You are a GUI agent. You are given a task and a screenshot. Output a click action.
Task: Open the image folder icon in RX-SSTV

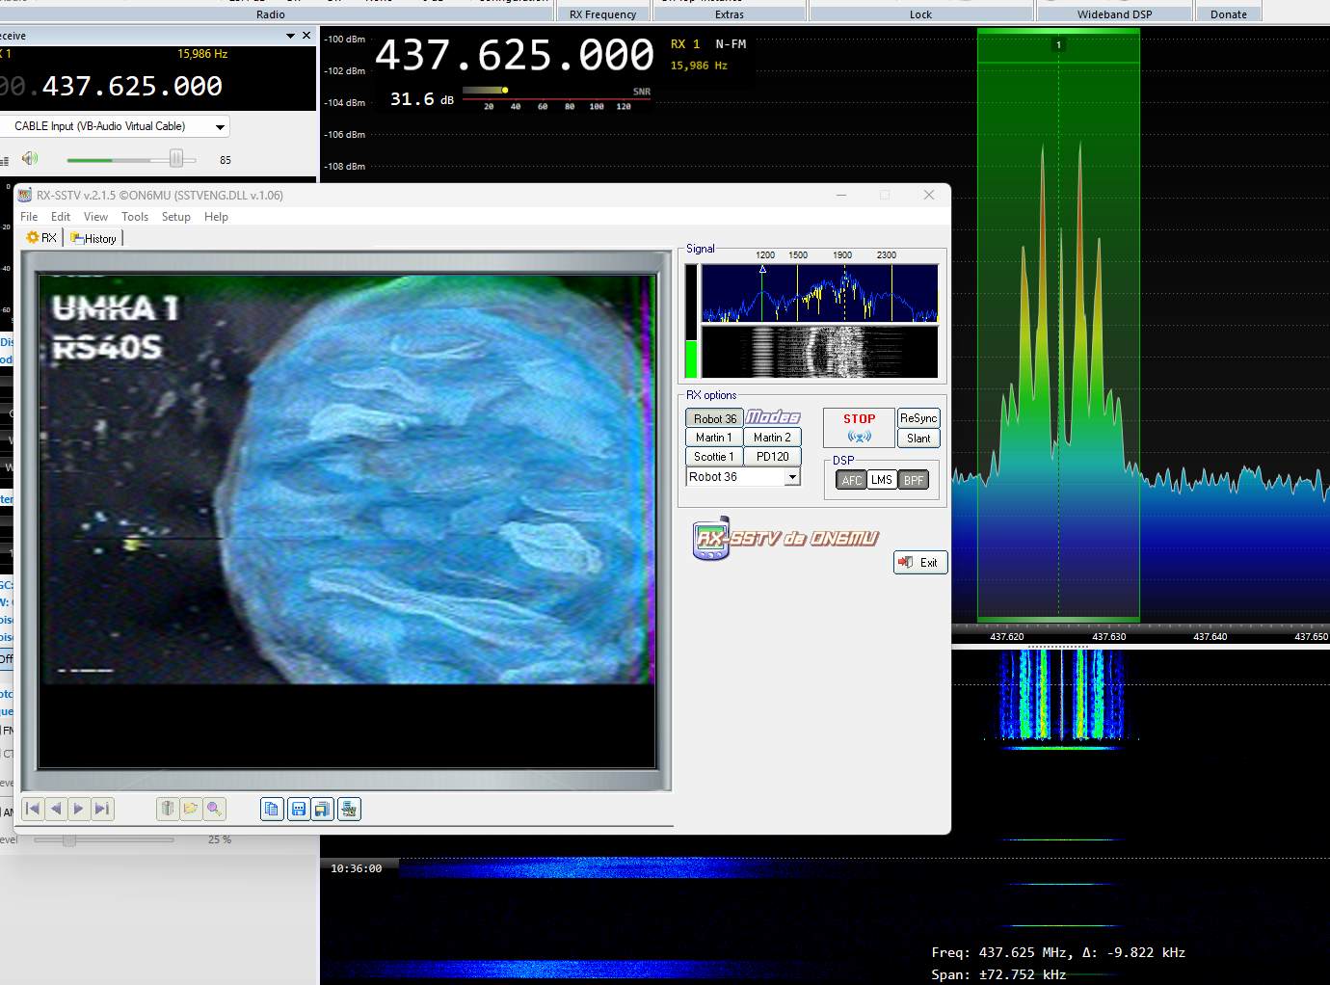[x=190, y=809]
